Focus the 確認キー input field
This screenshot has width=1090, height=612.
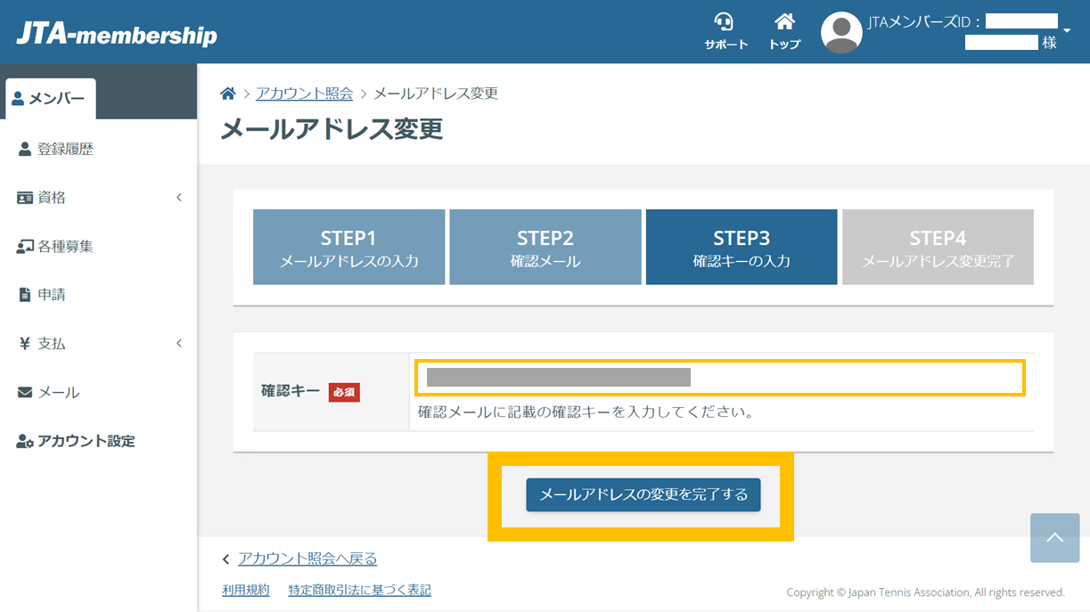pos(720,377)
